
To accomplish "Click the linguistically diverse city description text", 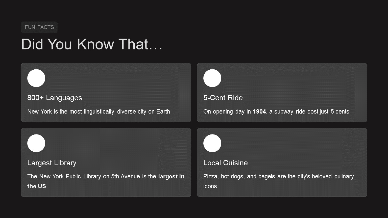I will pos(99,112).
